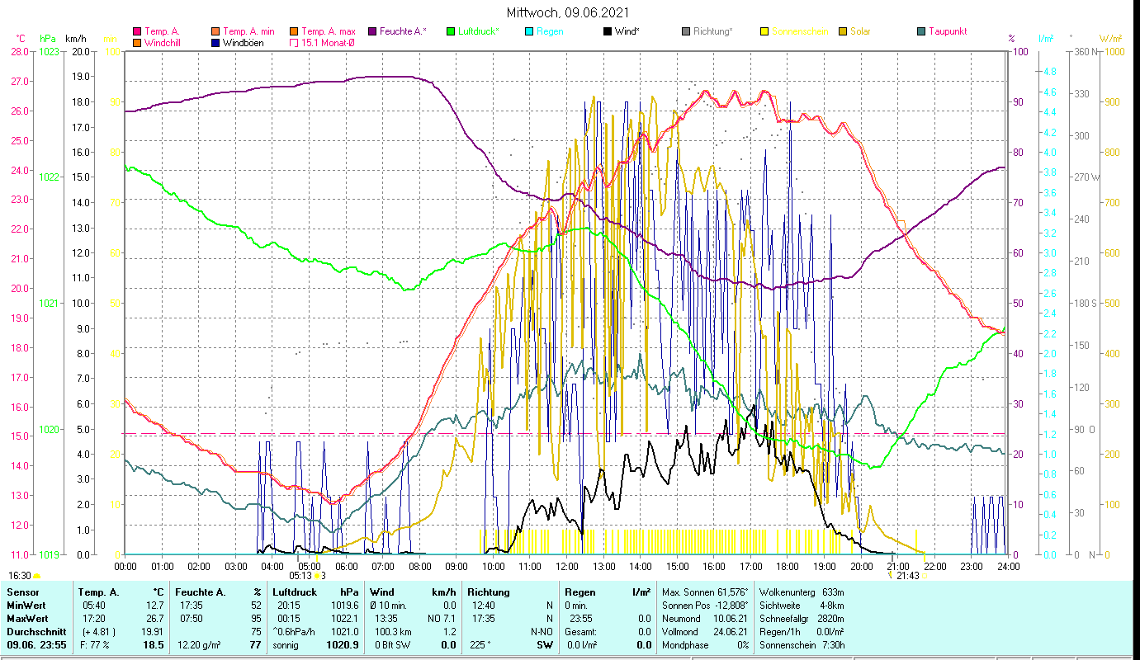The width and height of the screenshot is (1140, 660).
Task: Click the current pressure value 1020.9
Action: 343,645
